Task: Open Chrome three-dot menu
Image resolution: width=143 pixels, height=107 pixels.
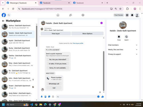Action: [140, 9]
